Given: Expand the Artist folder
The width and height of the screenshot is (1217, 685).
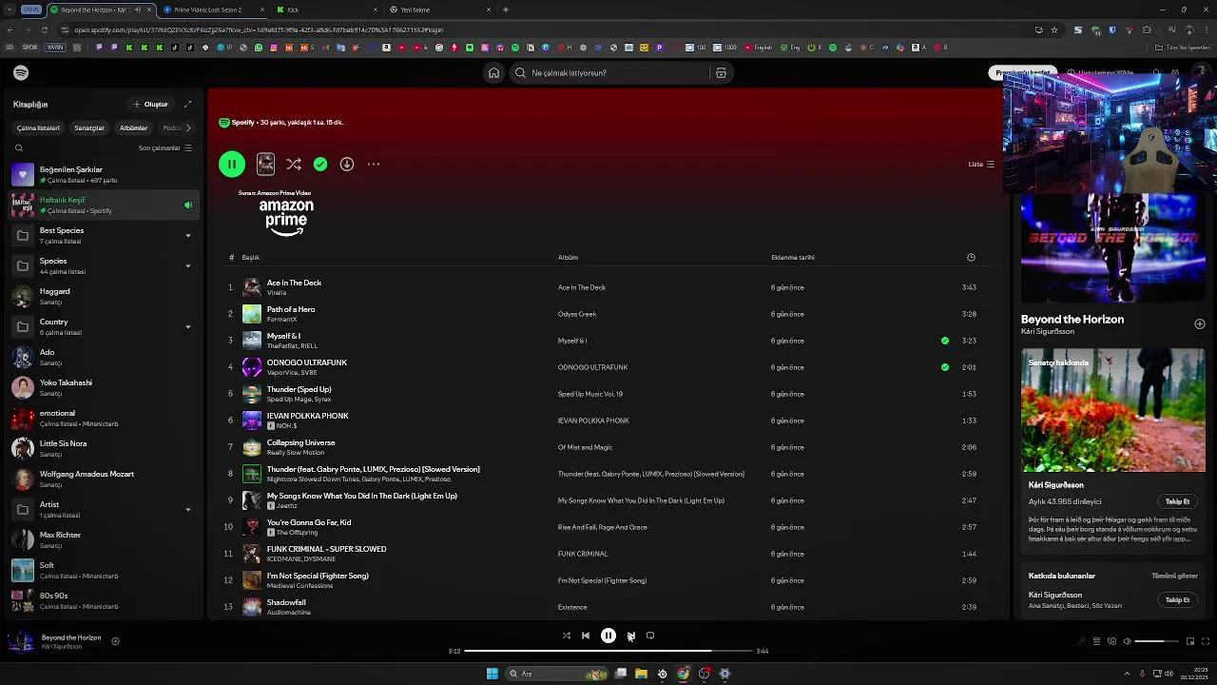Looking at the screenshot, I should [187, 509].
